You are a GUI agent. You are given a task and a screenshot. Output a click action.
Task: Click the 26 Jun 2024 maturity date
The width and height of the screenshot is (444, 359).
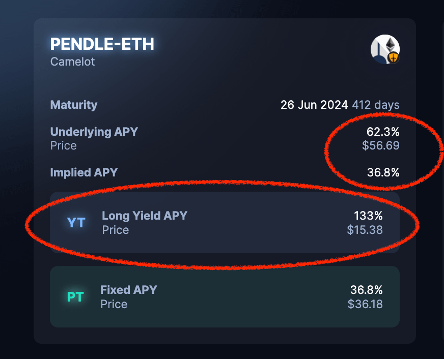click(x=314, y=105)
